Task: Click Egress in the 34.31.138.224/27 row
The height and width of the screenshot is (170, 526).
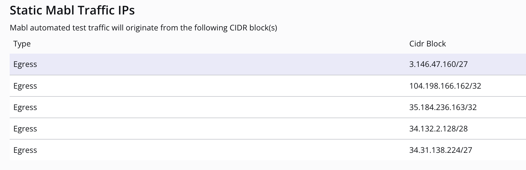Action: tap(25, 150)
